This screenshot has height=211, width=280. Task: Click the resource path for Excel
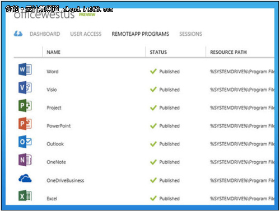tap(242, 199)
